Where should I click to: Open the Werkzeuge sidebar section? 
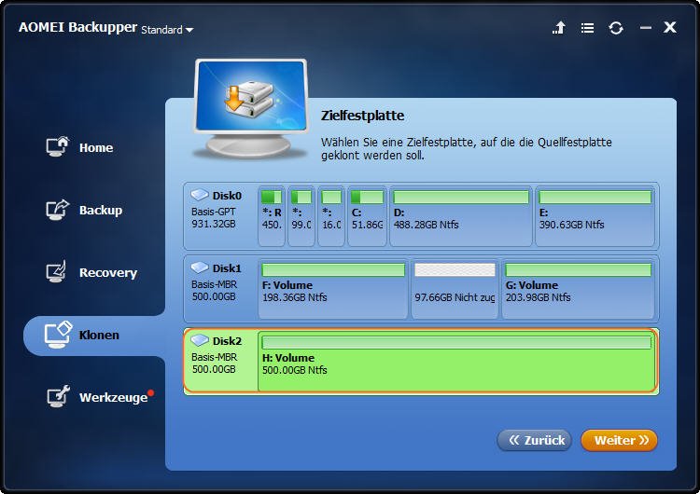point(99,397)
